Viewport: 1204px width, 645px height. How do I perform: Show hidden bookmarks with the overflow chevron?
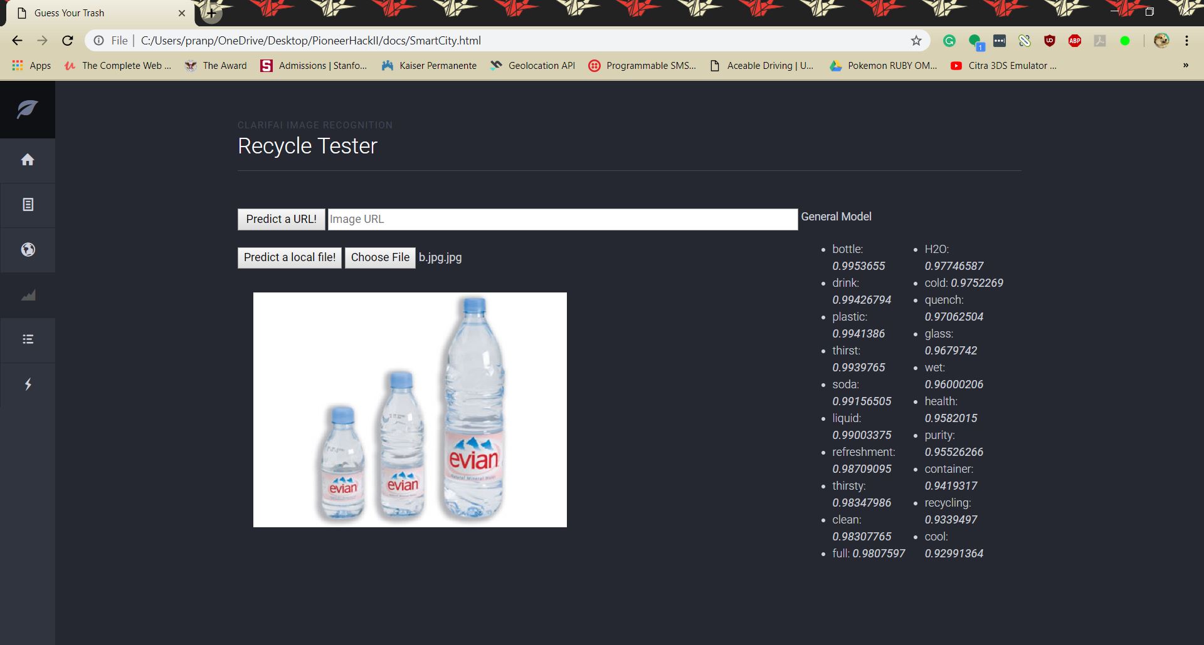point(1185,65)
